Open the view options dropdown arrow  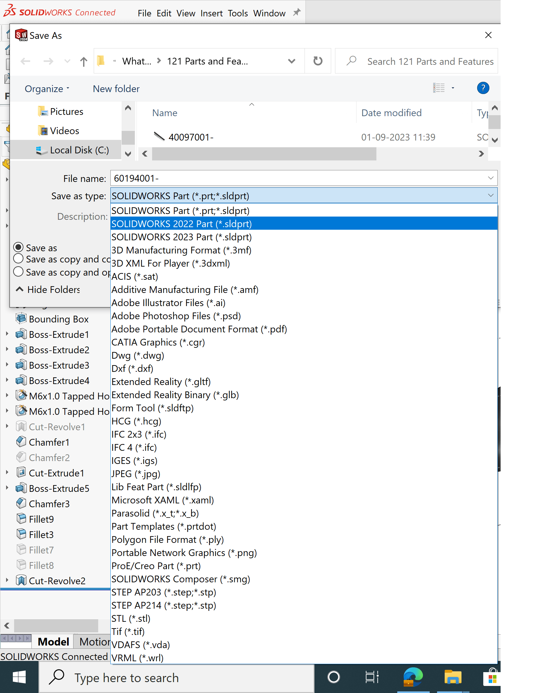point(453,88)
